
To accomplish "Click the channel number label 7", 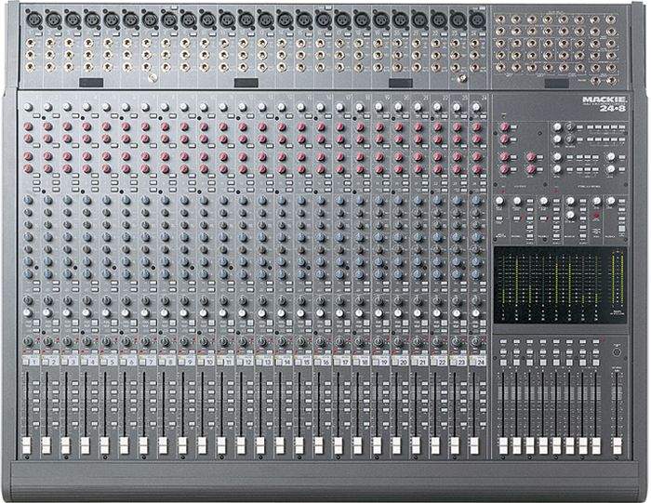I will click(151, 363).
